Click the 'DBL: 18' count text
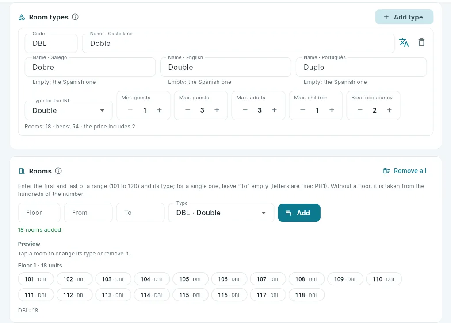 tap(28, 310)
